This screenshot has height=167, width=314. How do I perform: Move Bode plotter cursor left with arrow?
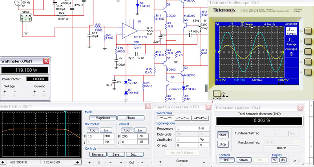[x=4, y=162]
